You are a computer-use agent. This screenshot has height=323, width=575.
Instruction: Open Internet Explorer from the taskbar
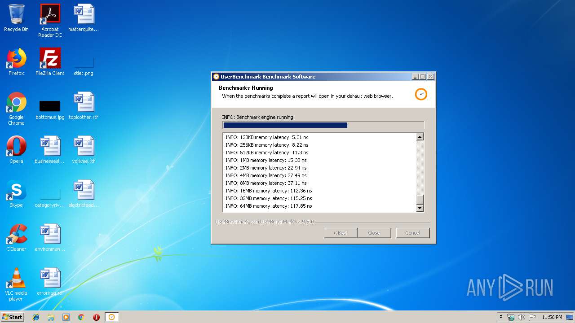36,317
